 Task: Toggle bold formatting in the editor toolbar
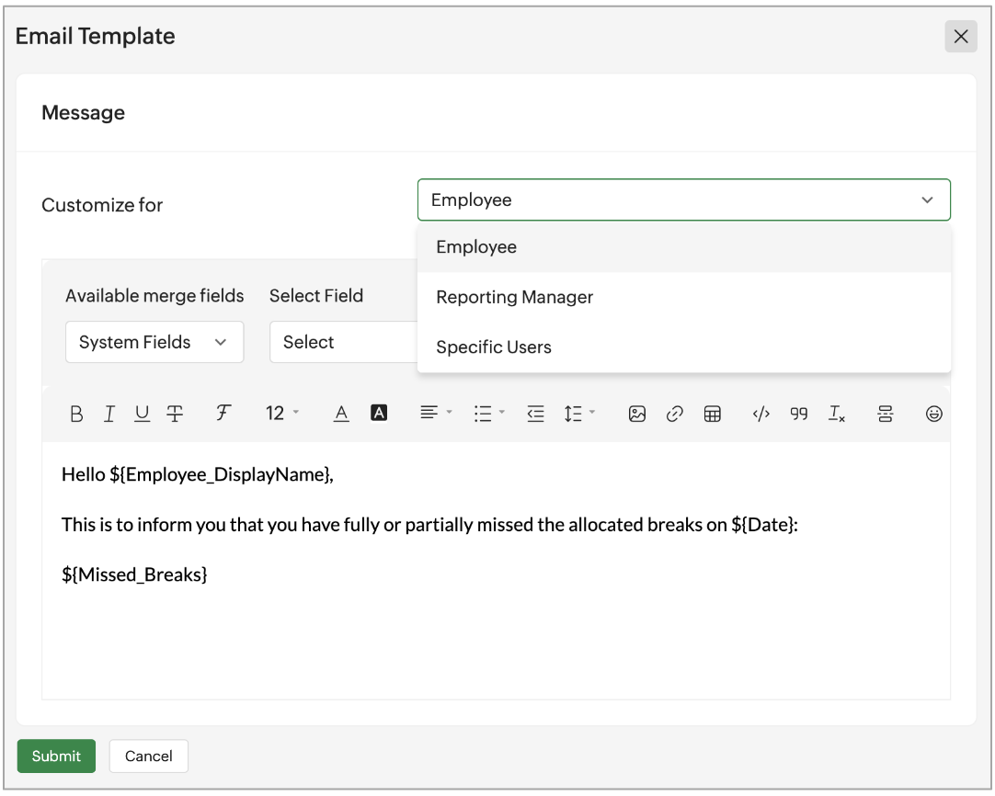76,415
